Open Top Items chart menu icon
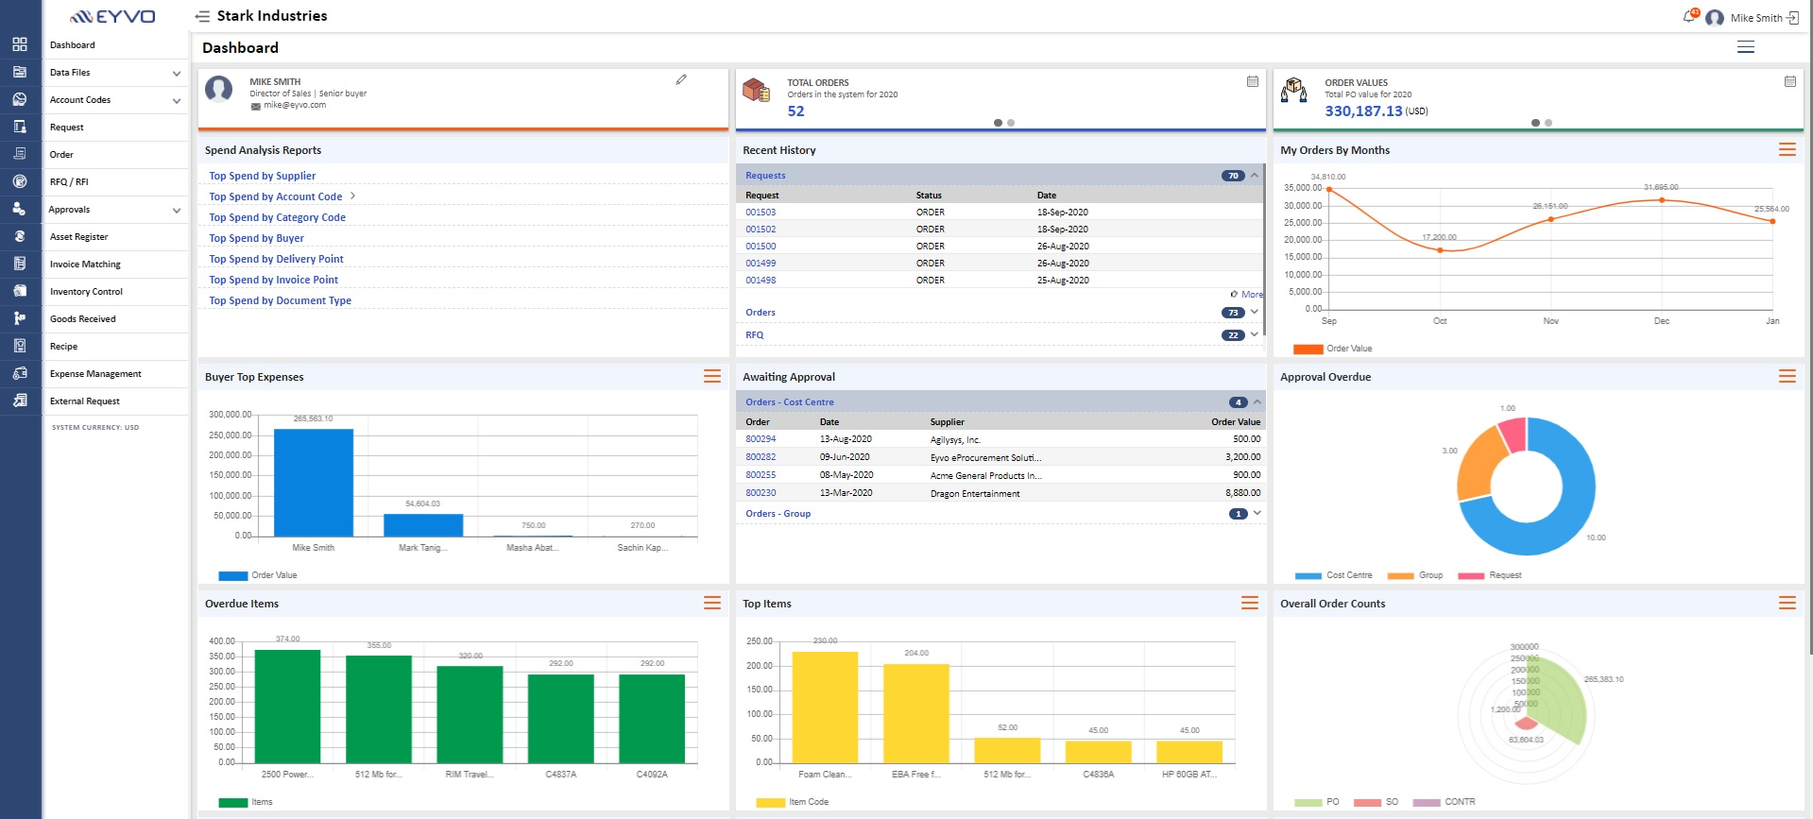Viewport: 1813px width, 819px height. click(1250, 603)
